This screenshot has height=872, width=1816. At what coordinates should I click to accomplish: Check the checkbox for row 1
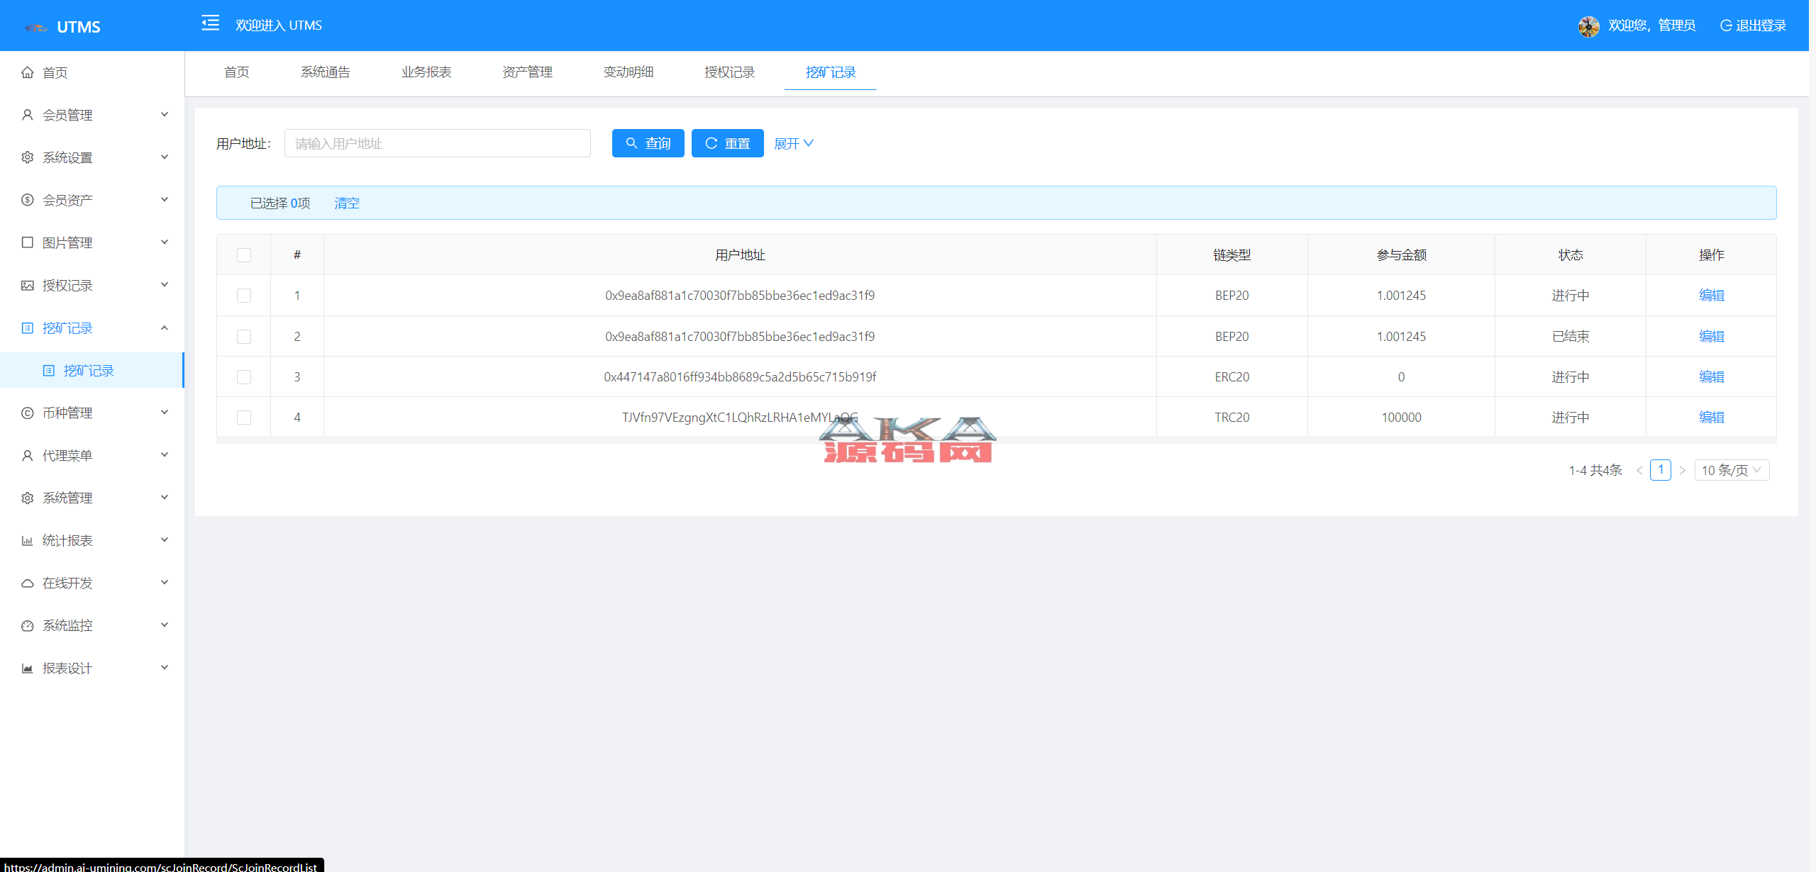tap(244, 296)
